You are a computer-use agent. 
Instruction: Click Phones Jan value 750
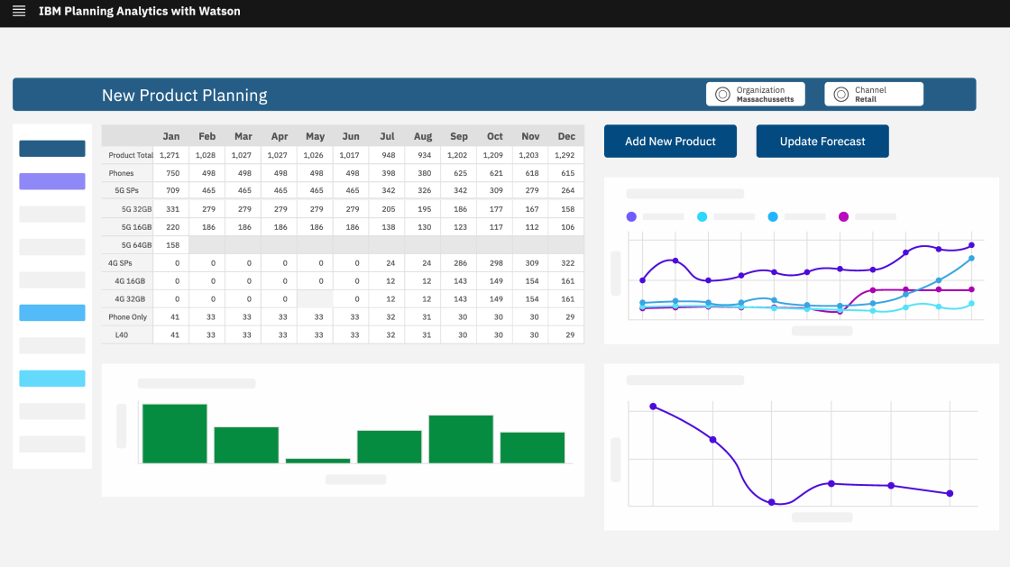tap(170, 173)
